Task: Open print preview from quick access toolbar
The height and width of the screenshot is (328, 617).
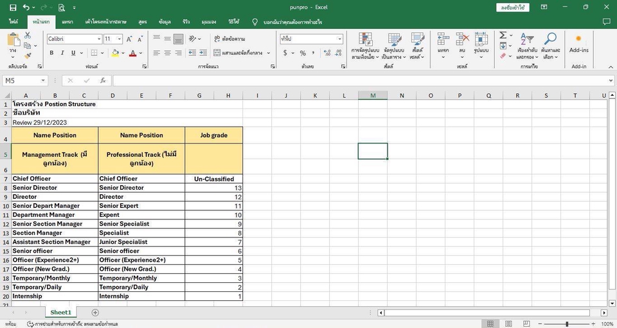Action: pyautogui.click(x=62, y=8)
